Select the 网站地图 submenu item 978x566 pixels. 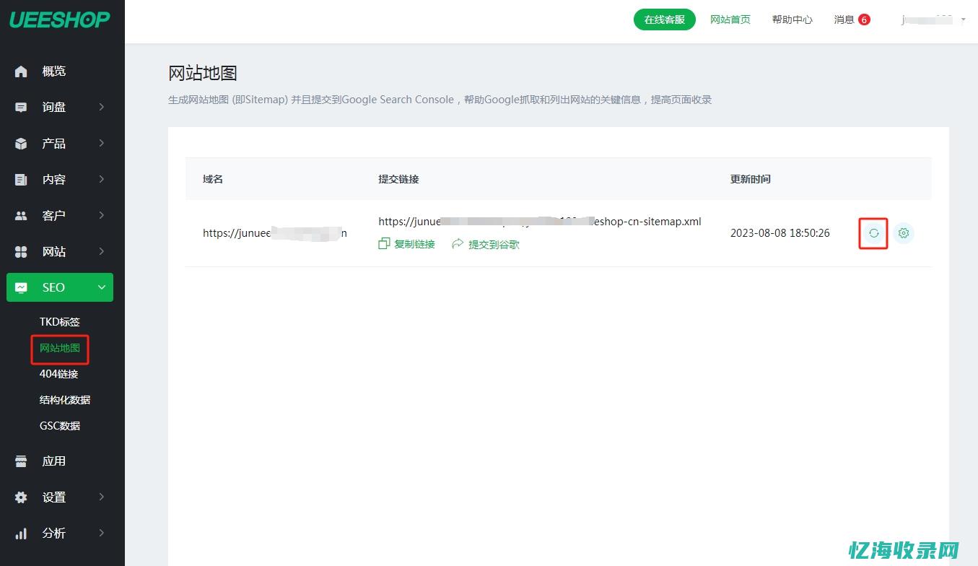click(60, 348)
